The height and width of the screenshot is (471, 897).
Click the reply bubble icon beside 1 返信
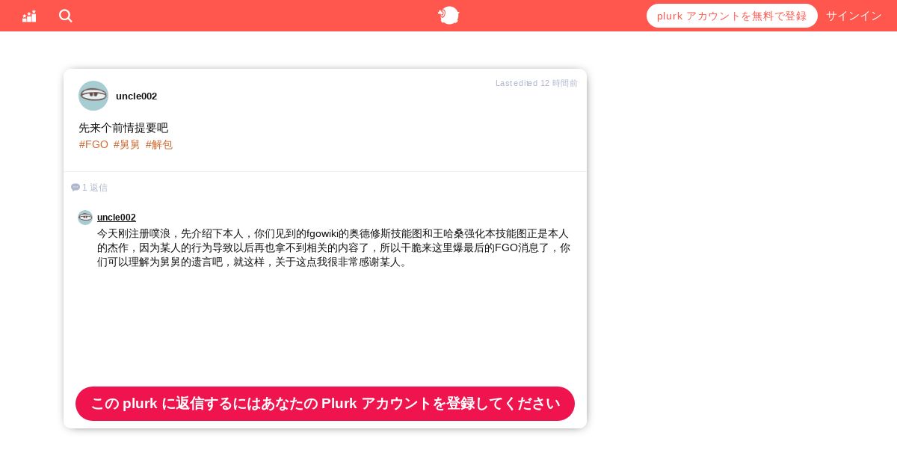click(75, 188)
